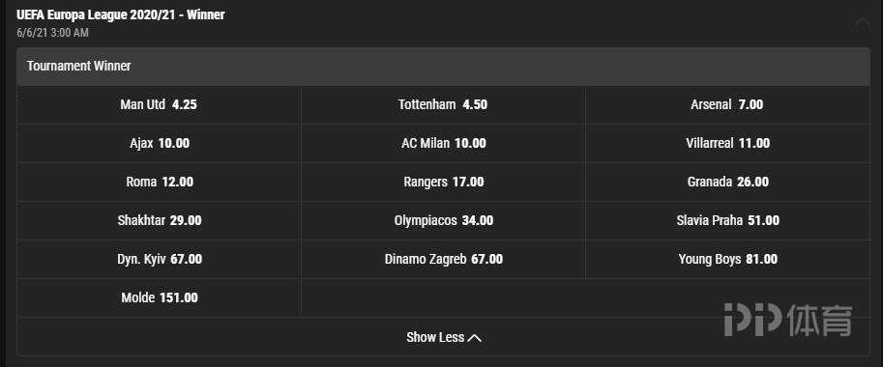883x367 pixels.
Task: Choose Molde at 151.00 odds
Action: (159, 297)
